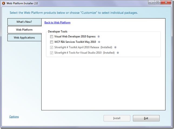This screenshot has height=129, width=174.
Task: Open the Web Applications tab
Action: (x=24, y=37)
